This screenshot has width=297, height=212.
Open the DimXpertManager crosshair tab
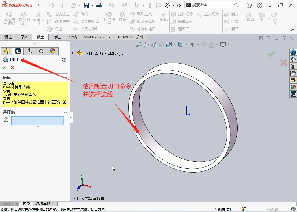(x=41, y=51)
